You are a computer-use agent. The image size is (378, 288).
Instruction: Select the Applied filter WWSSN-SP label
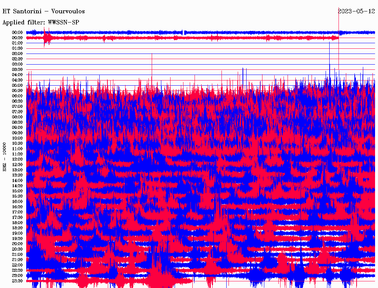[x=41, y=22]
